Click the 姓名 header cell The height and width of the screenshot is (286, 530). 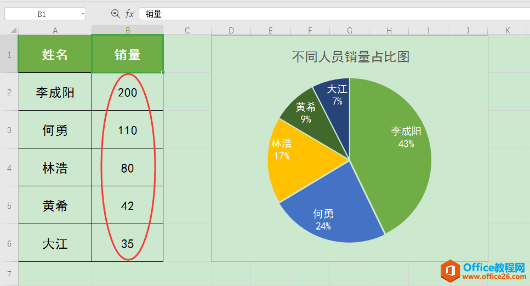coord(55,54)
